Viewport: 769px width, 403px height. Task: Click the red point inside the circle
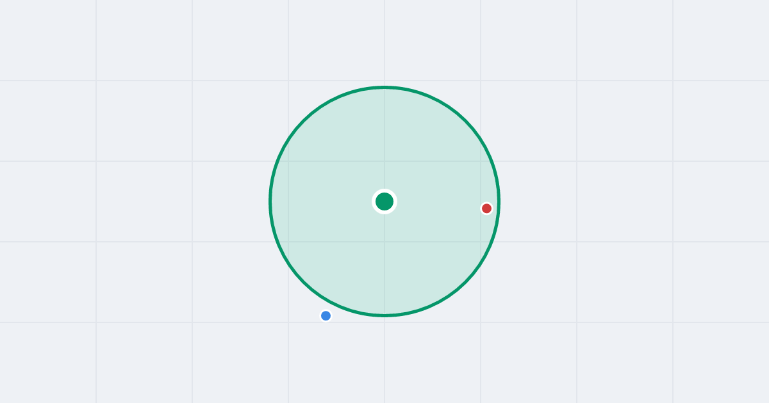pos(486,209)
